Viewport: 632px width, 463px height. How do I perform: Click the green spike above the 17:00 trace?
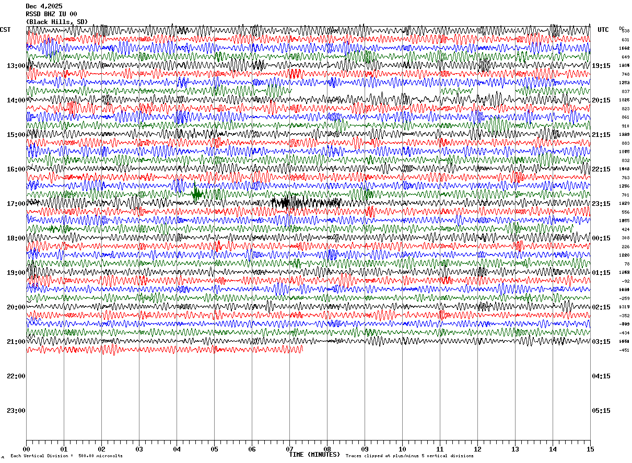[x=196, y=193]
